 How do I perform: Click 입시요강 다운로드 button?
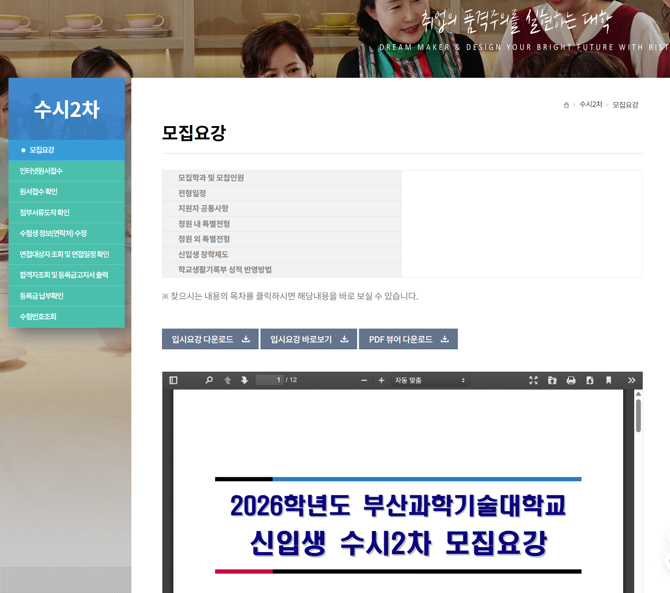210,339
